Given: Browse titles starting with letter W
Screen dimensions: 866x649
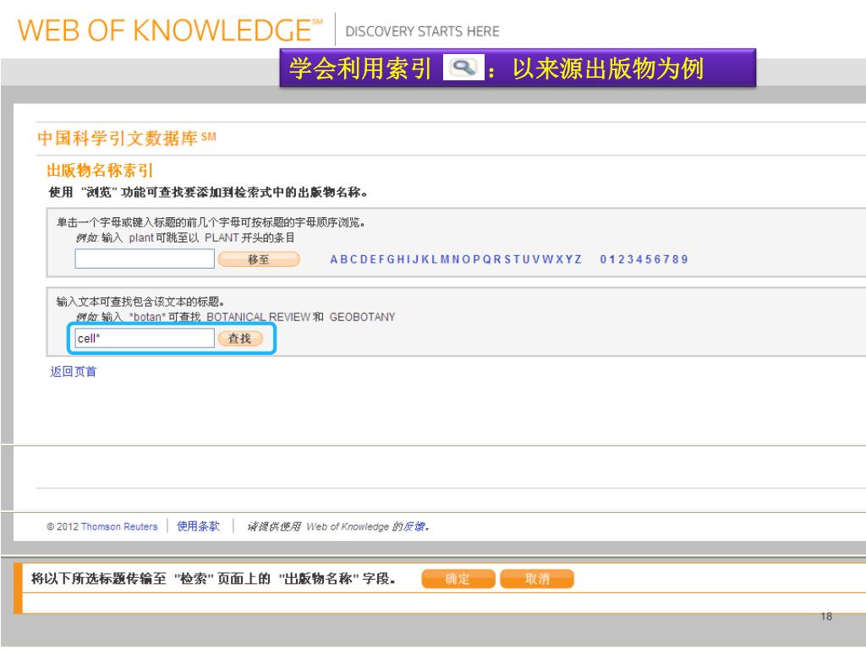Looking at the screenshot, I should [547, 259].
